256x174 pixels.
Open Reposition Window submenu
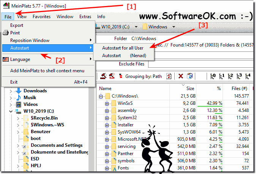click(48, 40)
